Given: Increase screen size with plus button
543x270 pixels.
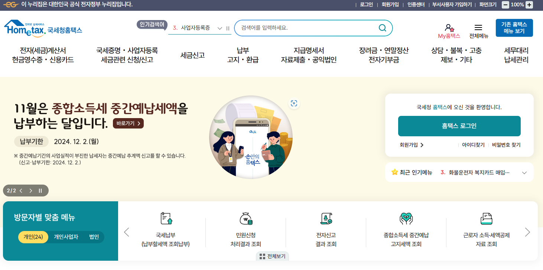Looking at the screenshot, I should tap(529, 5).
